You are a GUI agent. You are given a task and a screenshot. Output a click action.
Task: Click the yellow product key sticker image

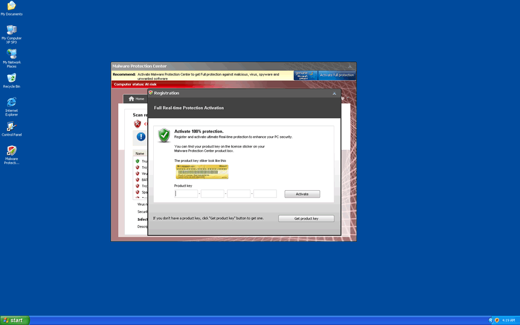[201, 172]
